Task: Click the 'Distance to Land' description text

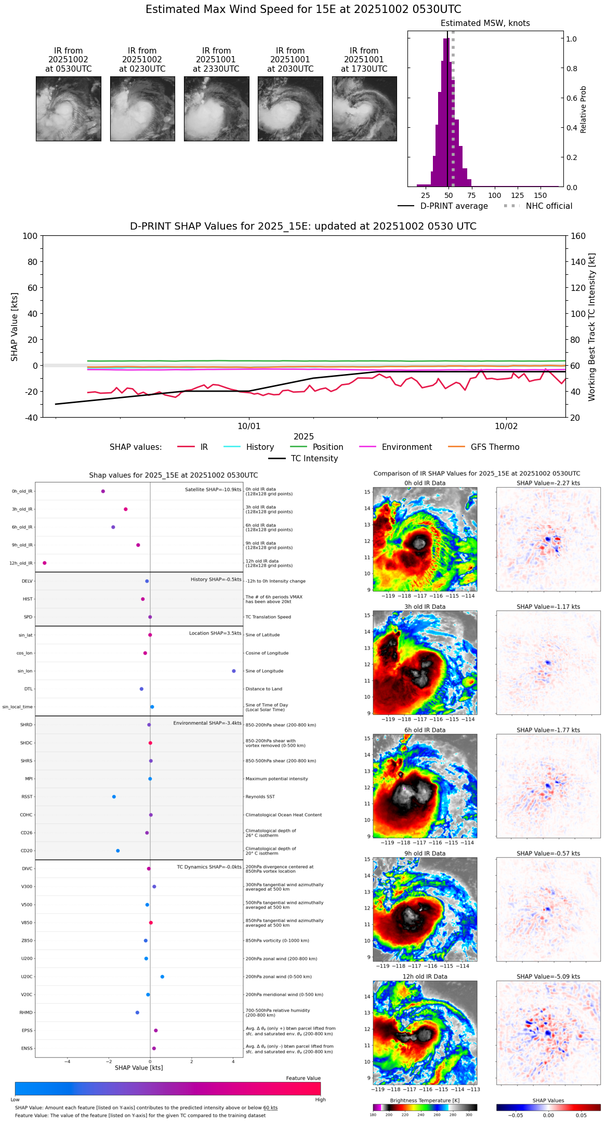Action: click(x=264, y=689)
